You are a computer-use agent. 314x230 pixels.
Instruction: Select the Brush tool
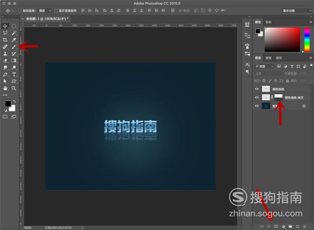[x=14, y=47]
